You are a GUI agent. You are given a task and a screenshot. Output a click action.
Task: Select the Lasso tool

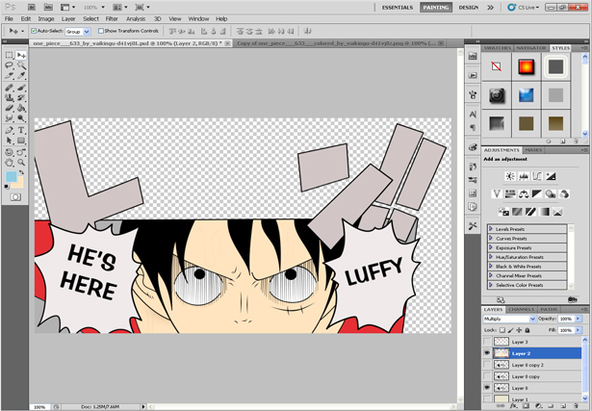pos(10,65)
